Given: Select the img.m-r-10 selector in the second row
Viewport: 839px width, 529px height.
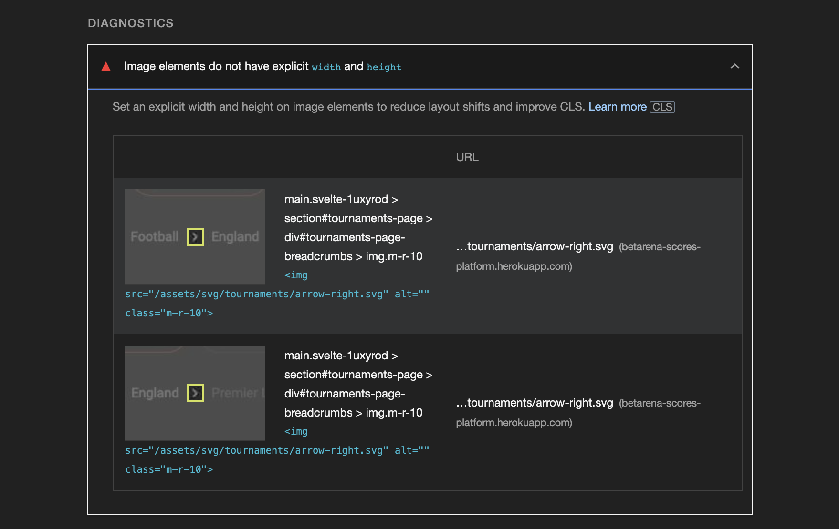Looking at the screenshot, I should tap(395, 413).
